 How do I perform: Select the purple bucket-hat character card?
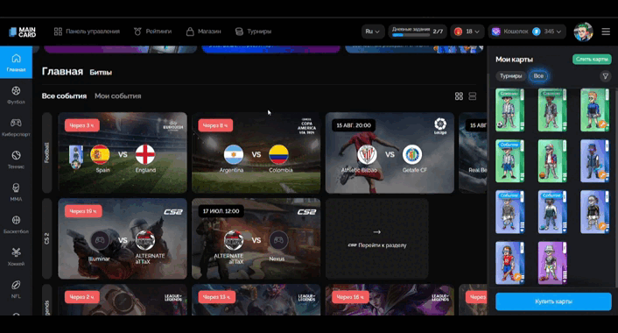click(552, 263)
